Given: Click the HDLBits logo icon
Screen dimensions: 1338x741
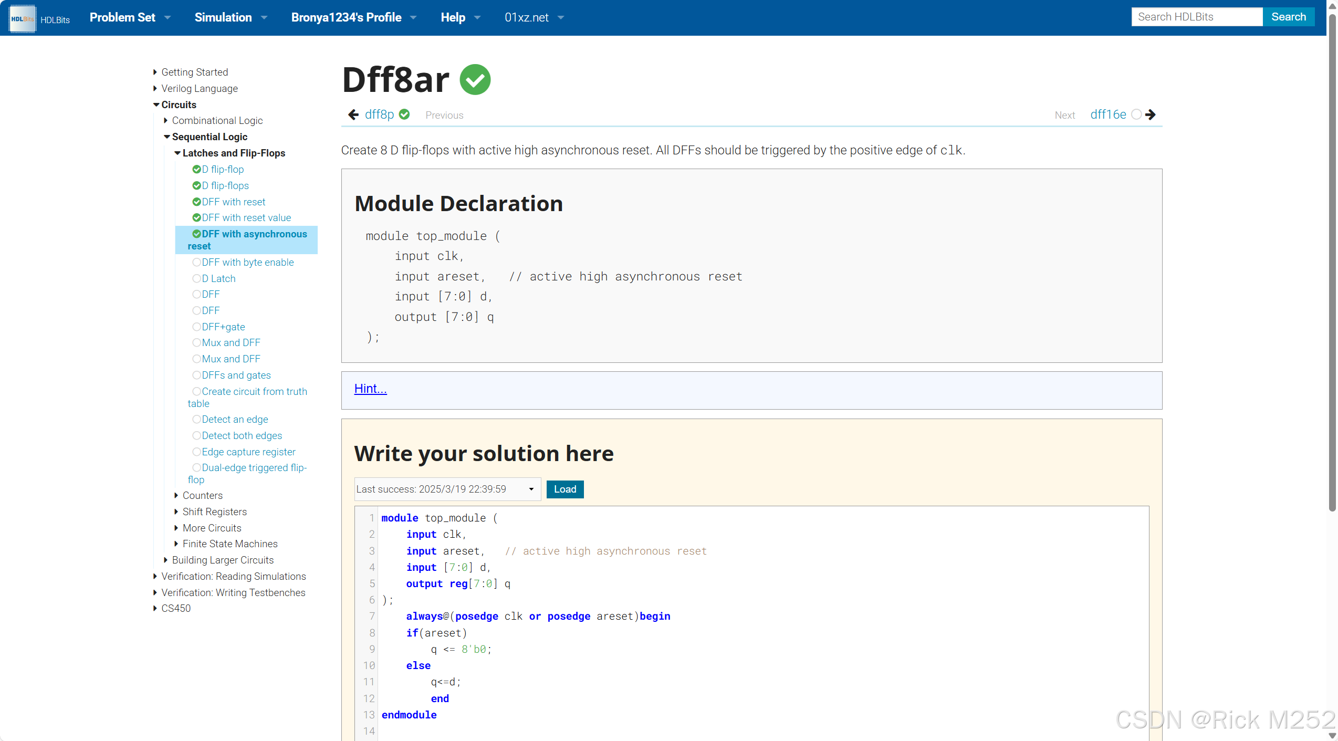Looking at the screenshot, I should (22, 18).
